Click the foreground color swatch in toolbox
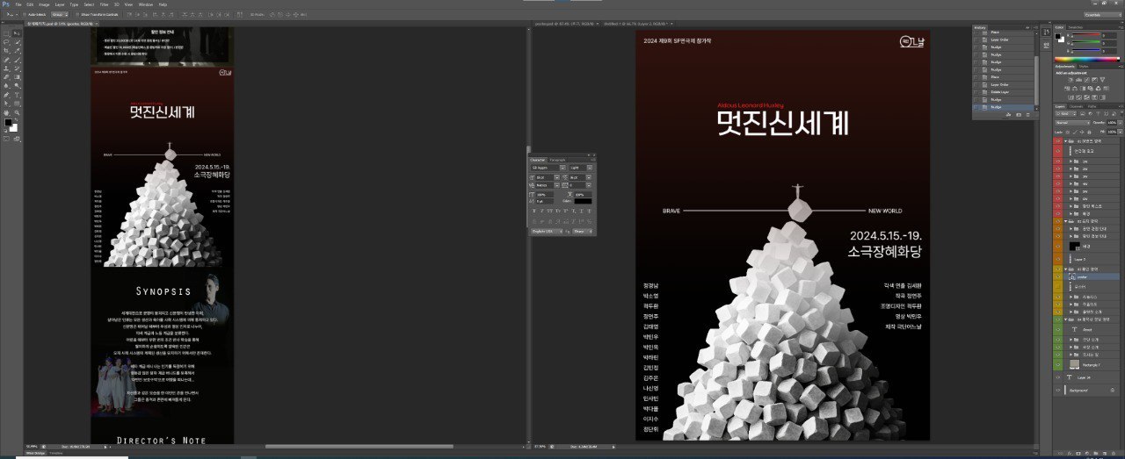 (x=8, y=121)
